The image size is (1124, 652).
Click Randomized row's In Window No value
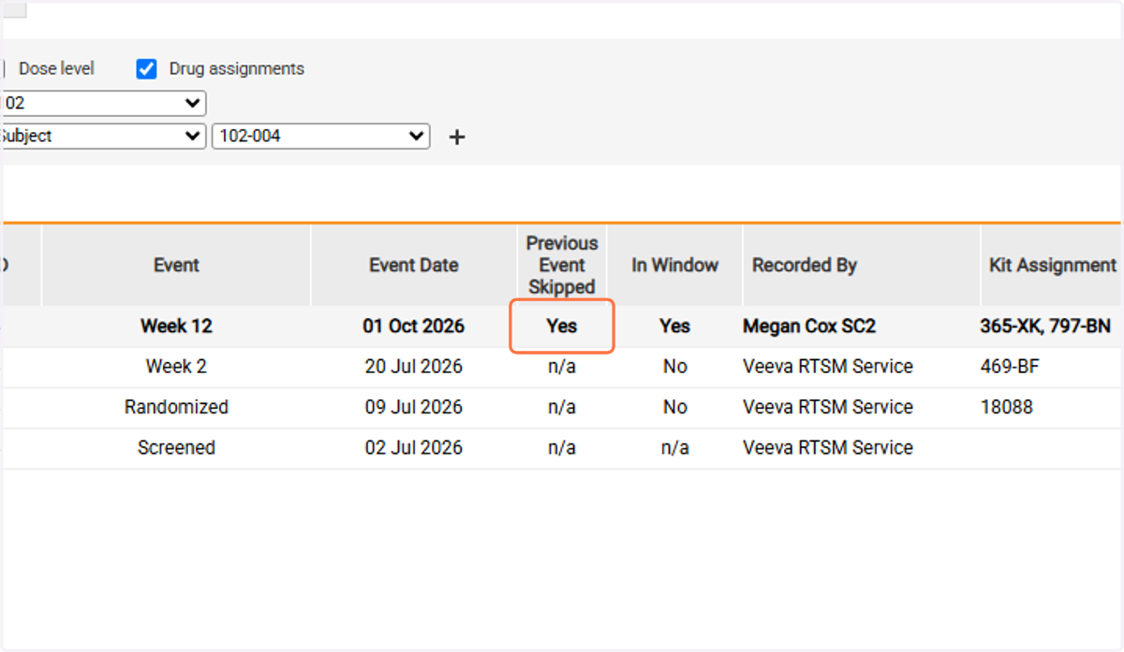(674, 407)
